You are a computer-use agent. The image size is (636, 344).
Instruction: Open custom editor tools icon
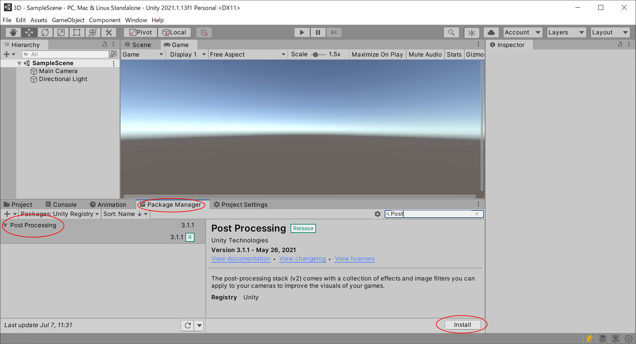pyautogui.click(x=109, y=32)
